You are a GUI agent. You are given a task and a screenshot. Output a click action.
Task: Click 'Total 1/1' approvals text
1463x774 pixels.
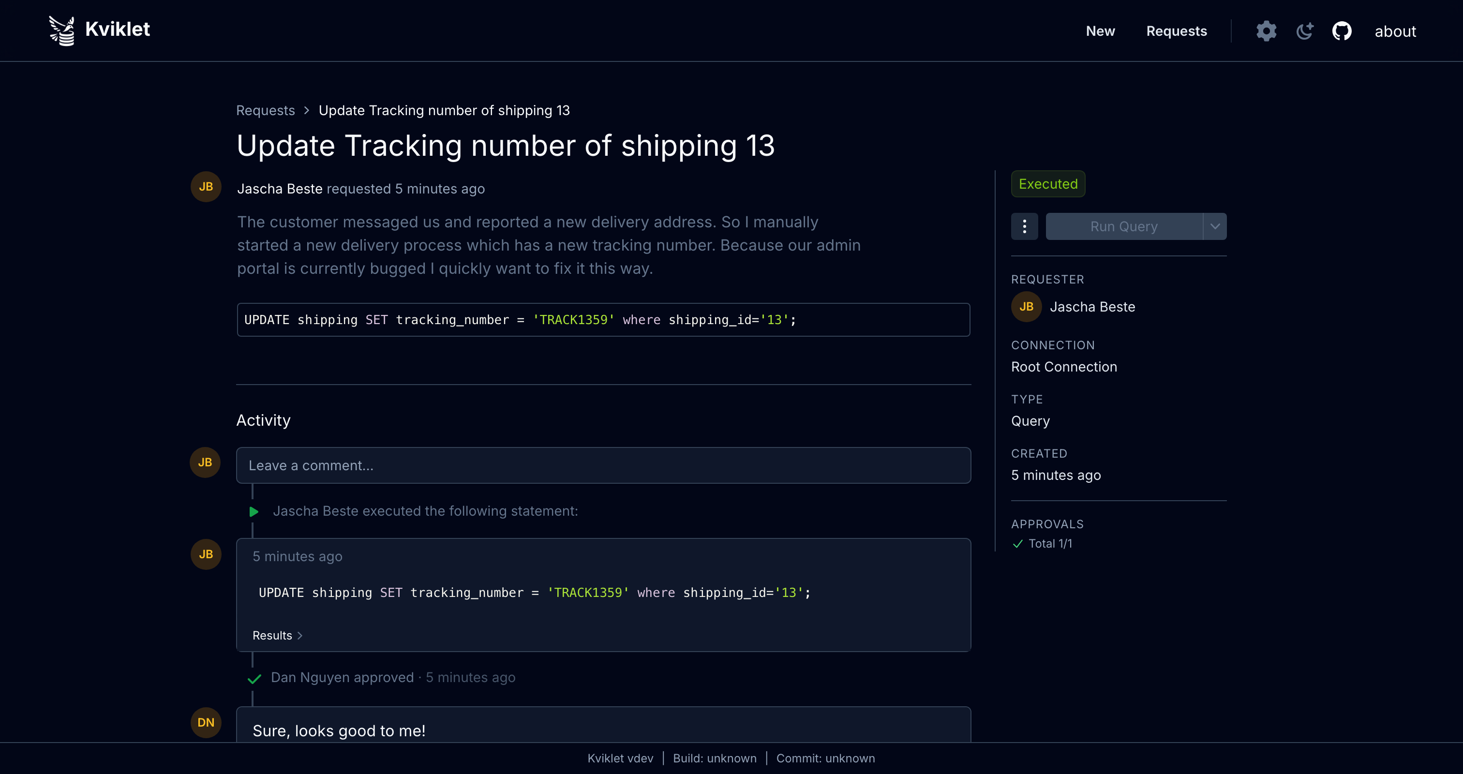(x=1050, y=544)
